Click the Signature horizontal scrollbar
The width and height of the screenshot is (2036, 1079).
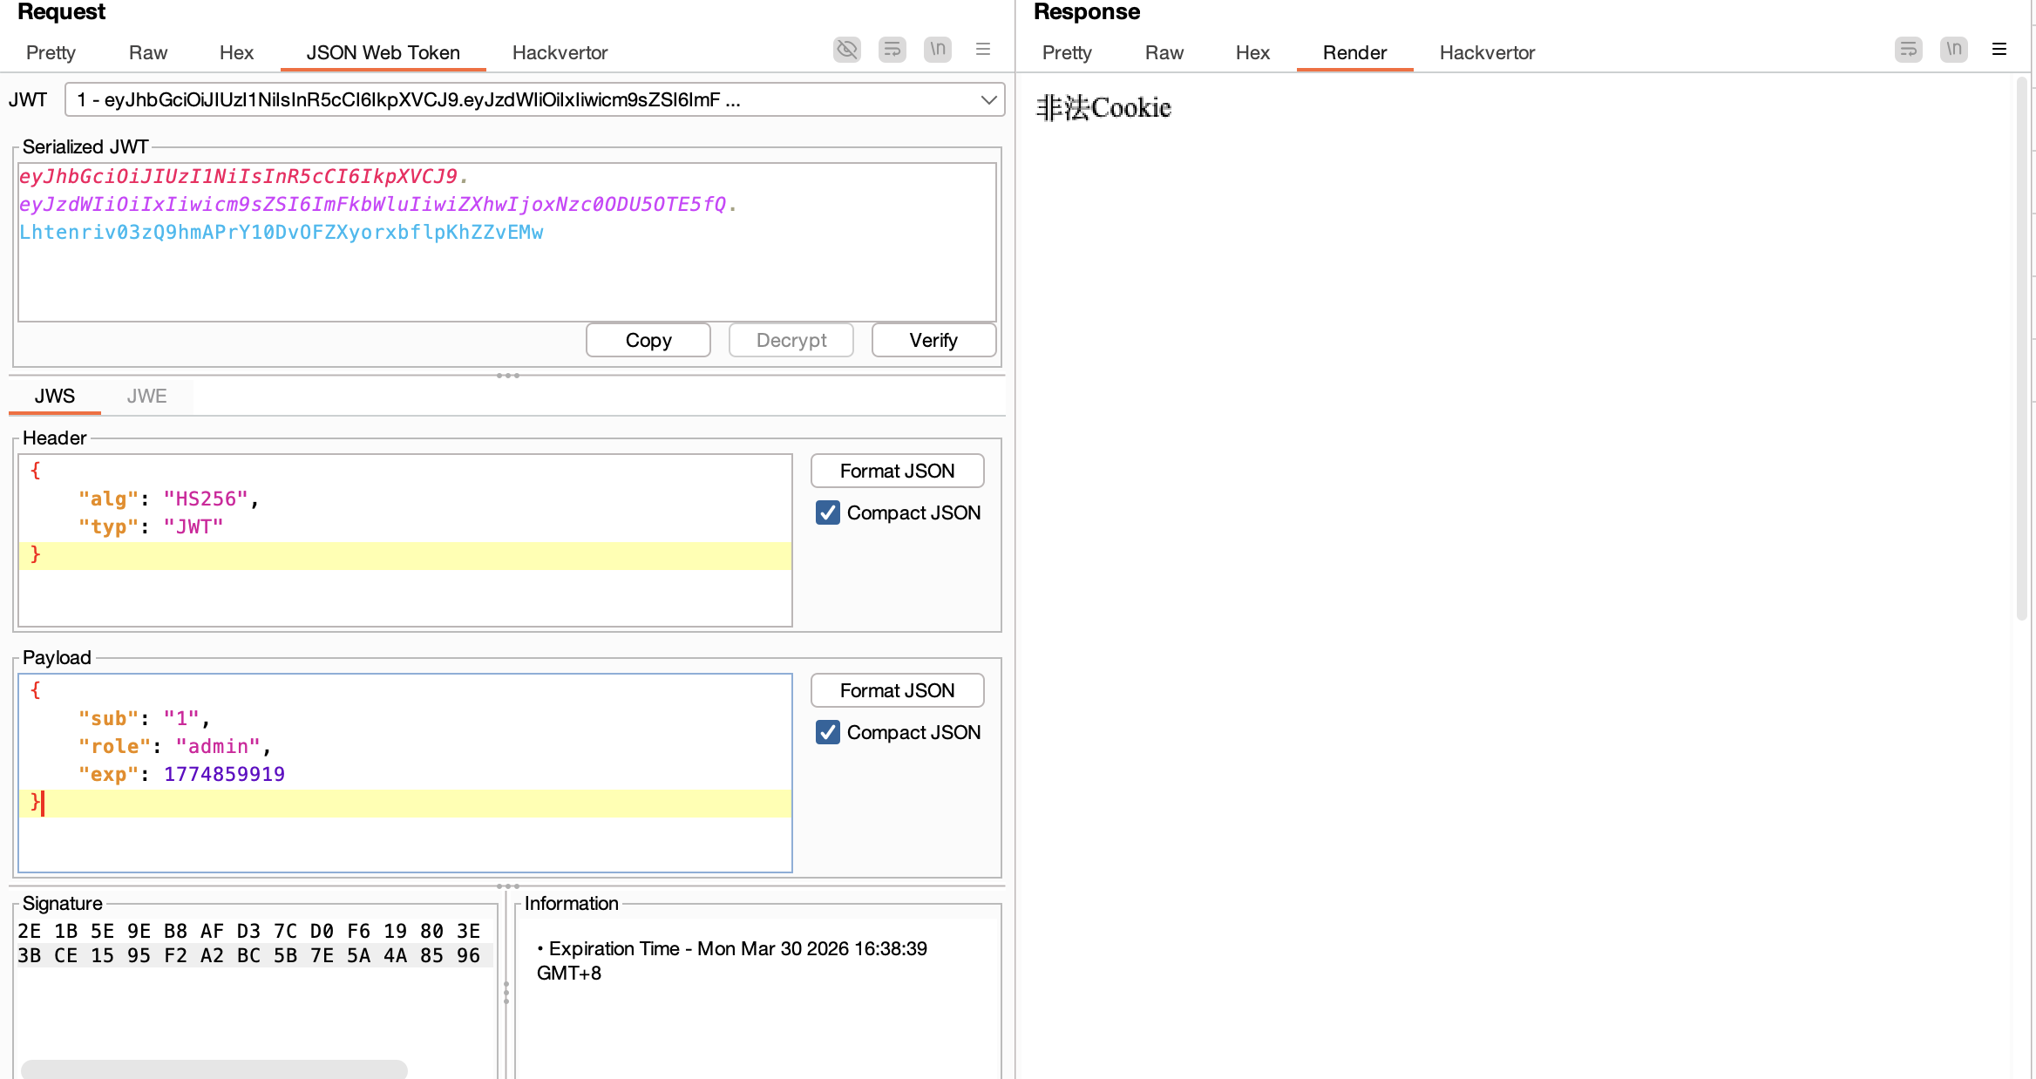(214, 1069)
